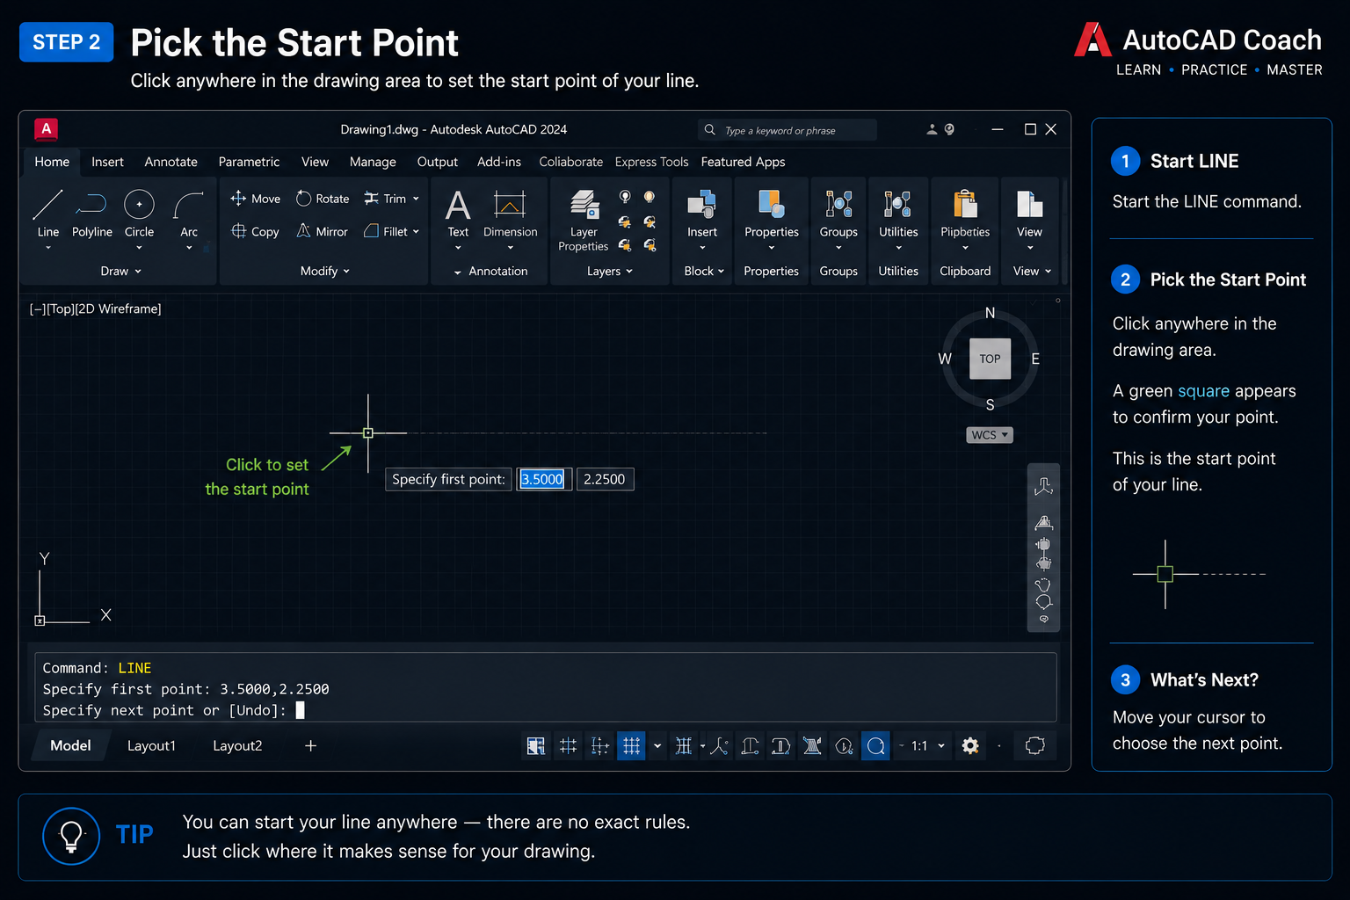This screenshot has width=1350, height=900.
Task: Toggle the highlighted blue circular snap button
Action: coord(875,746)
